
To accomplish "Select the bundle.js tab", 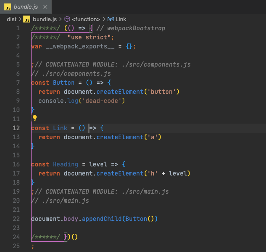I will [26, 7].
